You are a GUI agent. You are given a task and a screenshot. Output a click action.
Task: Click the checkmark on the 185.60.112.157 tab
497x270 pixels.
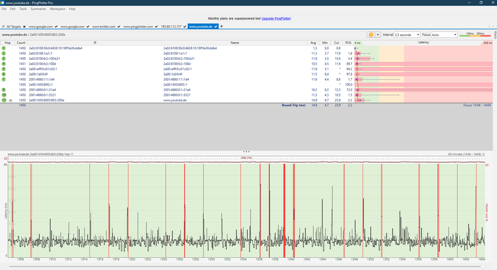[x=185, y=27]
